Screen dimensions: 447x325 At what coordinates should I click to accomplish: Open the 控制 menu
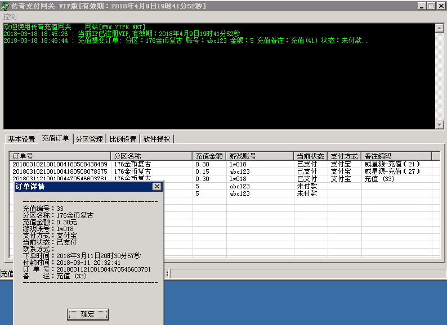(10, 17)
